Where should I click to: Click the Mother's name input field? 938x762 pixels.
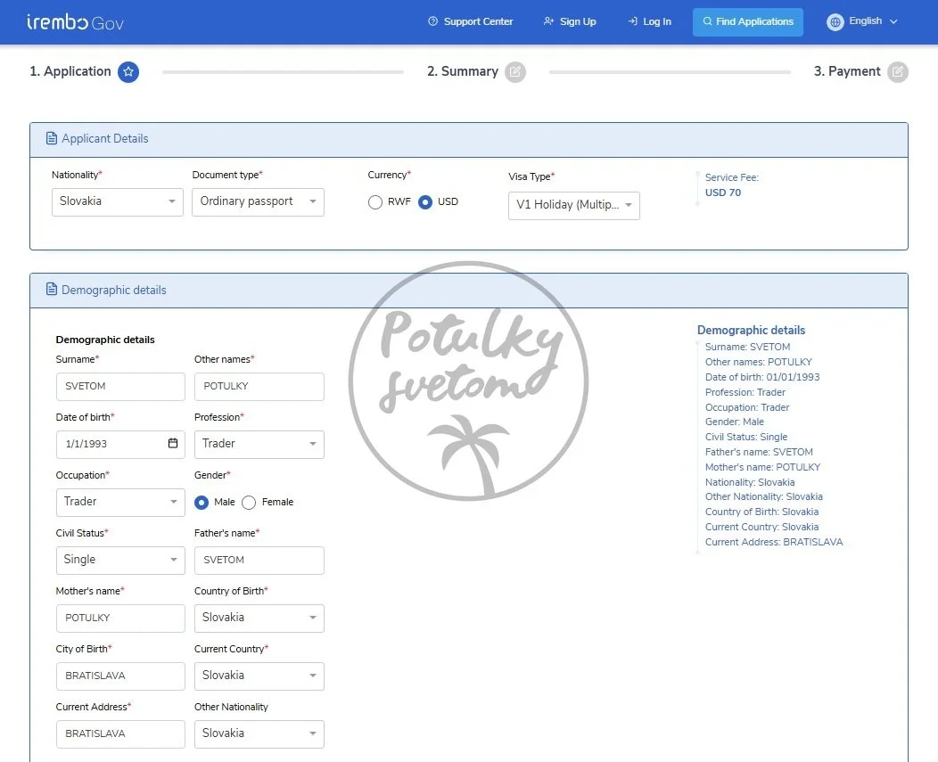click(x=120, y=619)
